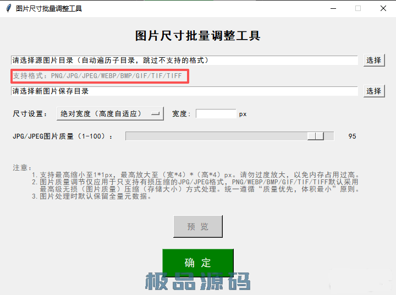
Task: Close the image resize tool window
Action: coord(383,8)
